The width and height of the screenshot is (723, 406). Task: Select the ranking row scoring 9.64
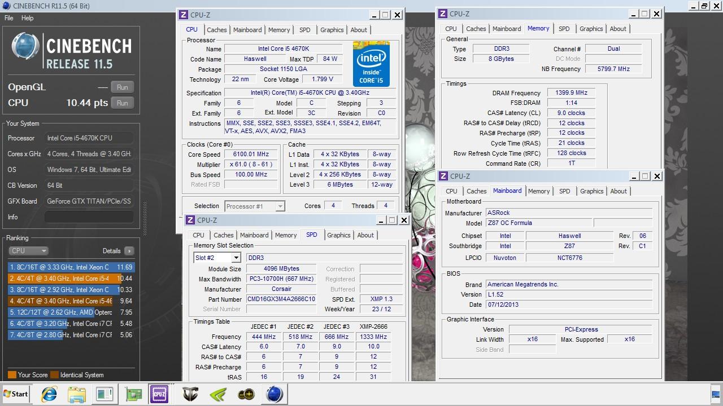tap(71, 301)
